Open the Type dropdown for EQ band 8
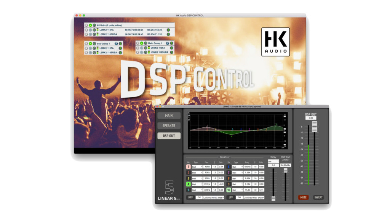 point(237,178)
